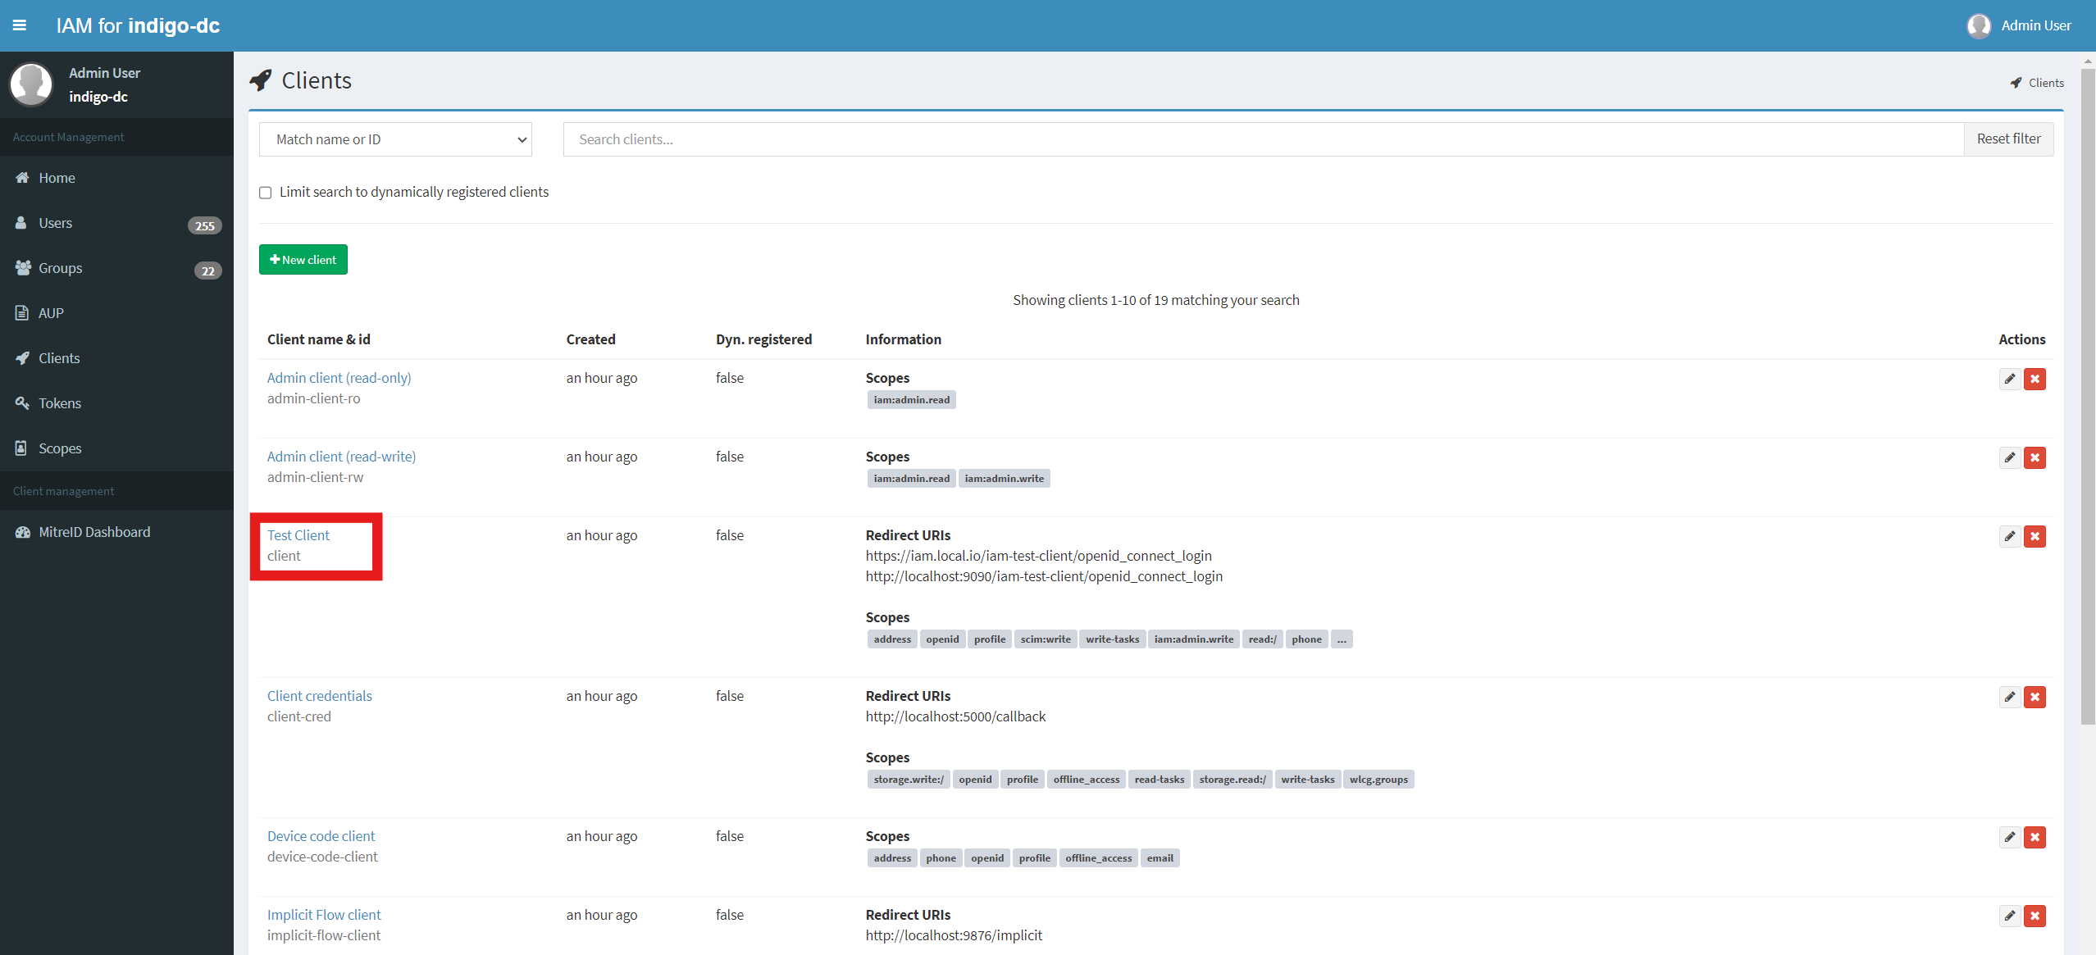The height and width of the screenshot is (955, 2096).
Task: Open the Test Client details link
Action: [298, 534]
